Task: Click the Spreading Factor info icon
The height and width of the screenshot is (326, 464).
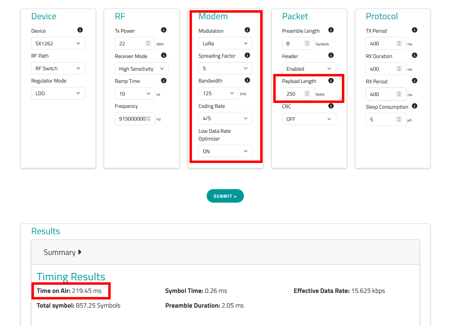Action: point(247,56)
